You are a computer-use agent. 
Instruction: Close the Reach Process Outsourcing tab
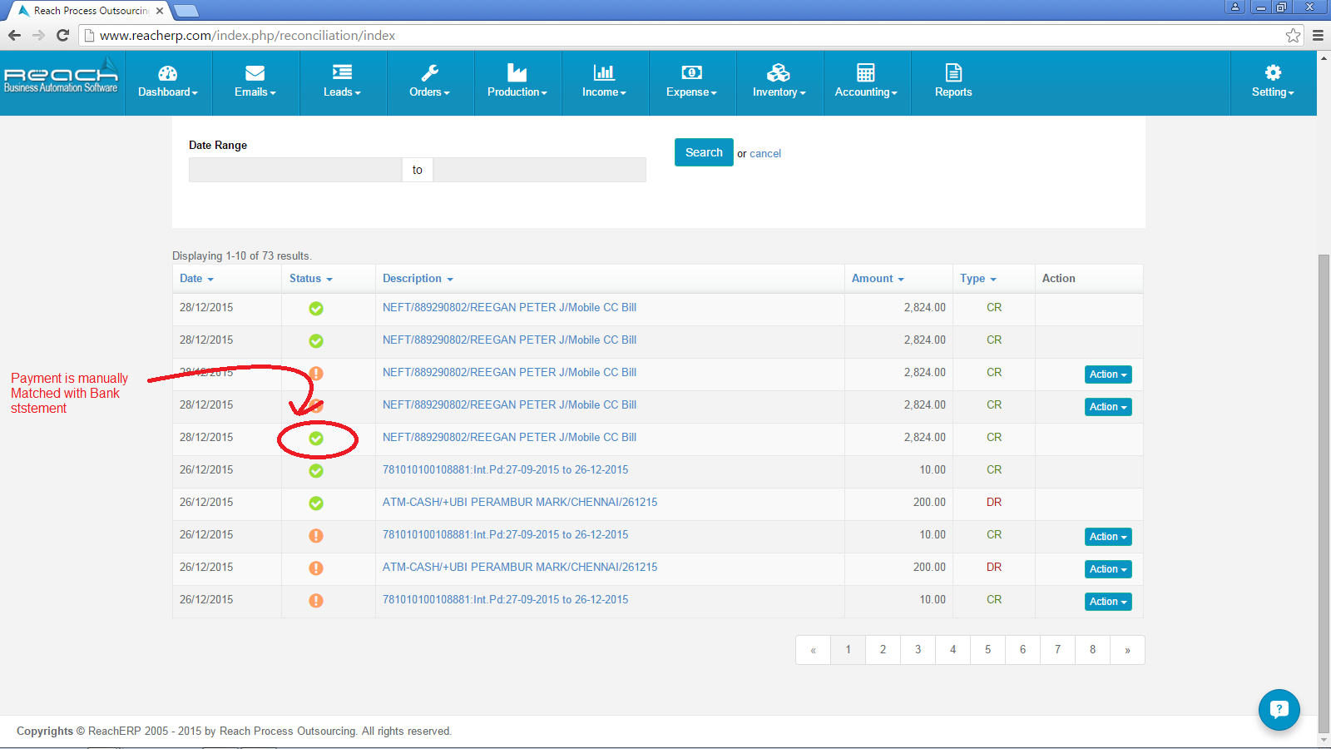[x=160, y=11]
